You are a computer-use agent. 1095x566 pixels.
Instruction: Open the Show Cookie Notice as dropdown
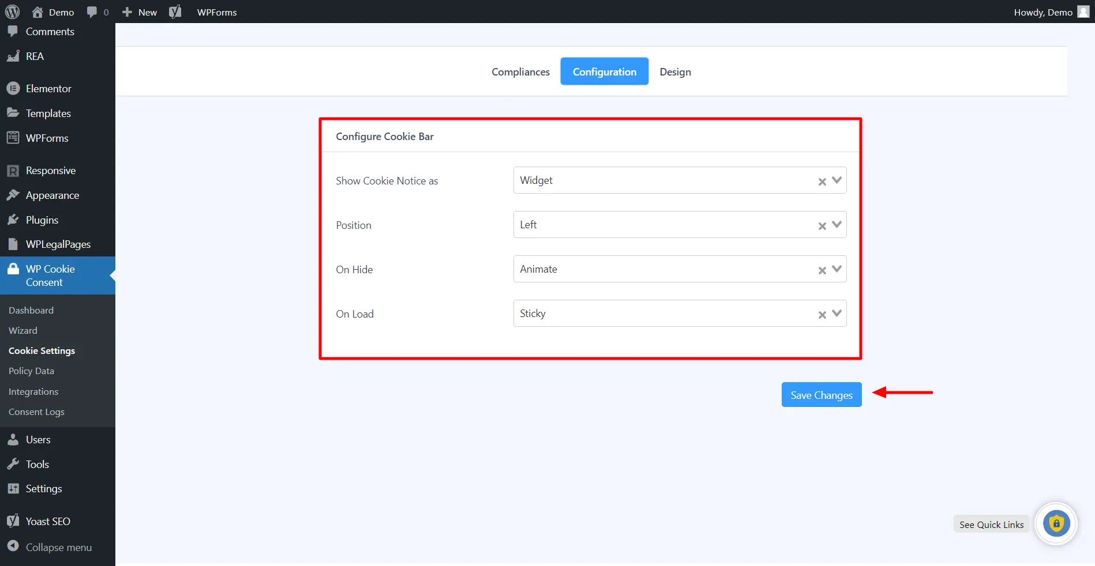pyautogui.click(x=663, y=180)
